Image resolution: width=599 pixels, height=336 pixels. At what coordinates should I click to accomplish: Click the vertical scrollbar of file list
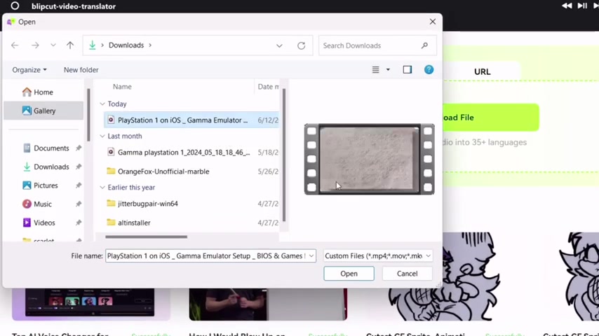pos(284,155)
